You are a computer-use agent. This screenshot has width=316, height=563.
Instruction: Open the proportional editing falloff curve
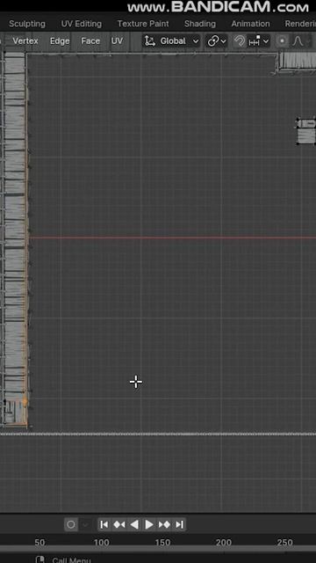(297, 41)
